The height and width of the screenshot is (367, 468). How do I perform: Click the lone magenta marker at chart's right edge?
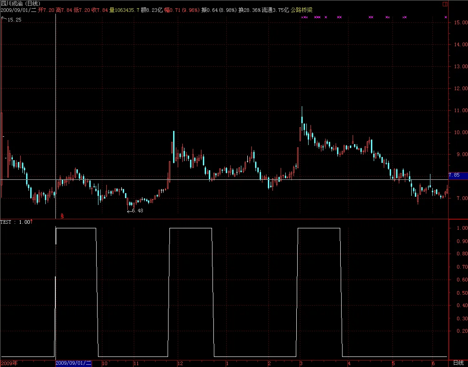click(x=446, y=17)
